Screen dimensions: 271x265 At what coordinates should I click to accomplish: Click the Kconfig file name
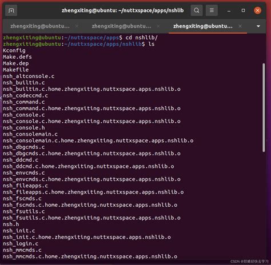tap(14, 50)
